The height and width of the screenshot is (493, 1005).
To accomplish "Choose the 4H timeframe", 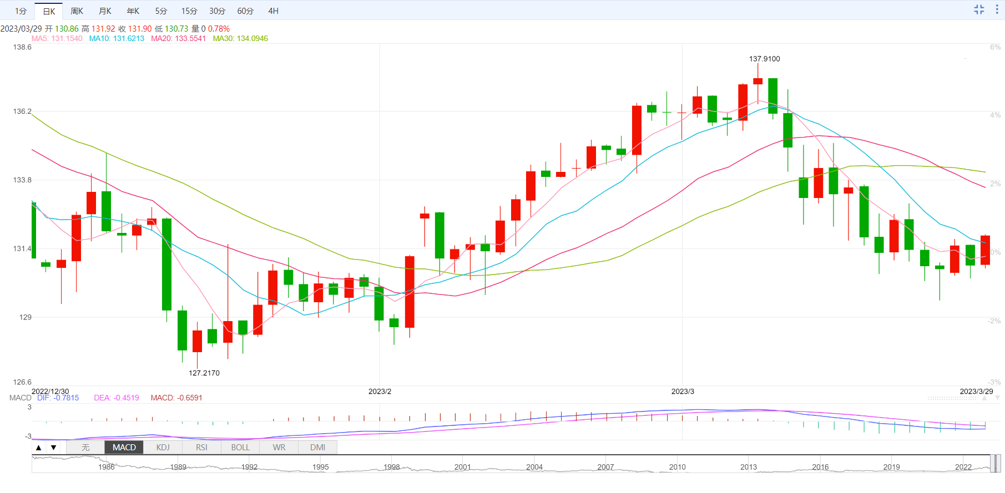I will [x=273, y=11].
